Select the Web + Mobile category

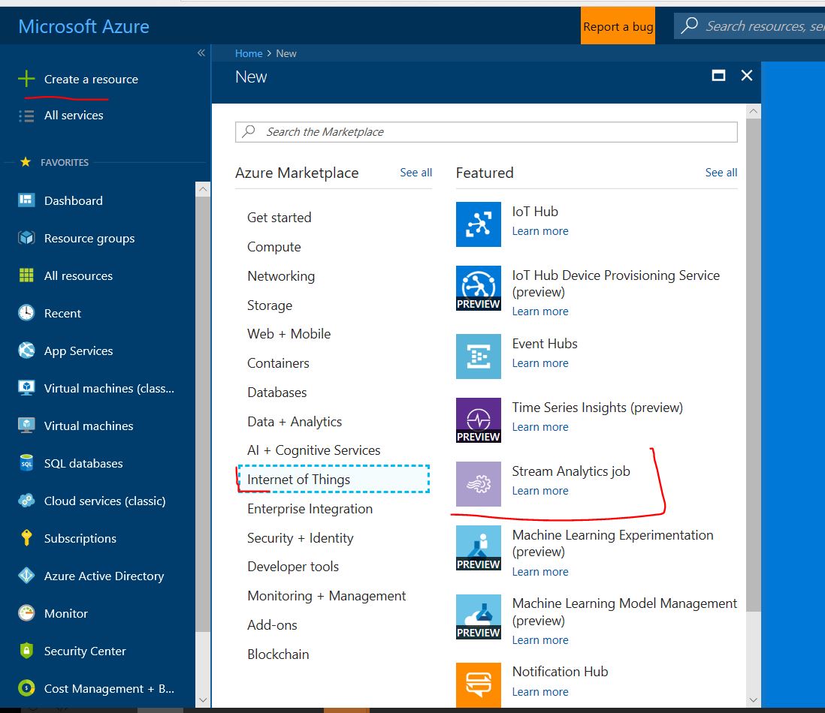coord(289,334)
